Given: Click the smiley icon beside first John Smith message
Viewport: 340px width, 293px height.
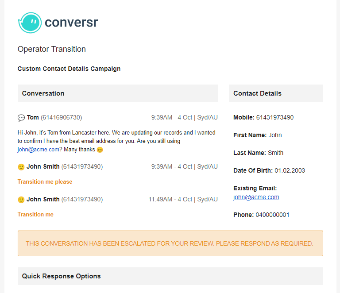Looking at the screenshot, I should [21, 167].
